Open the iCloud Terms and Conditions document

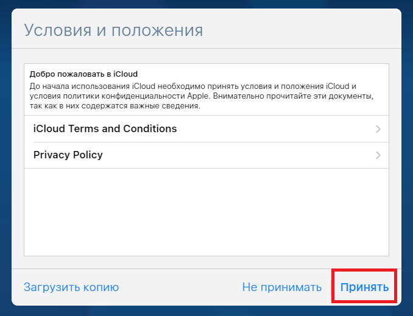(x=206, y=128)
